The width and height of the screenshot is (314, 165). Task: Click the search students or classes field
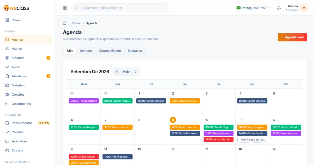(120, 8)
